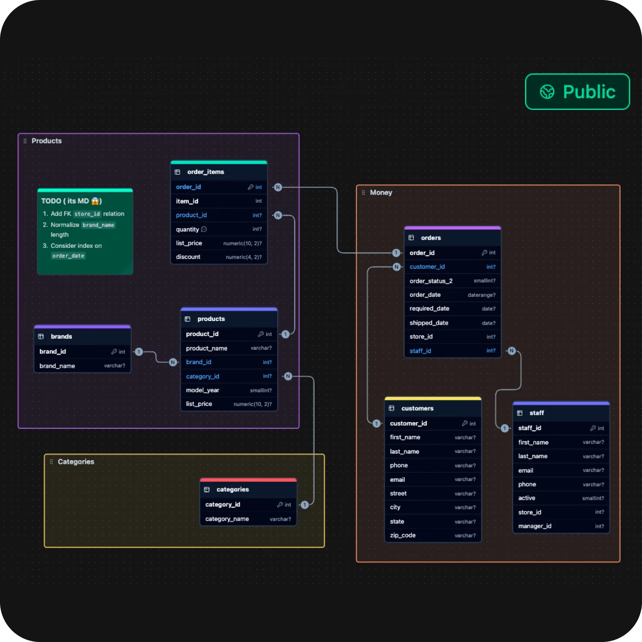Click the required_date row in orders
Viewport: 642px width, 642px height.
[x=453, y=308]
